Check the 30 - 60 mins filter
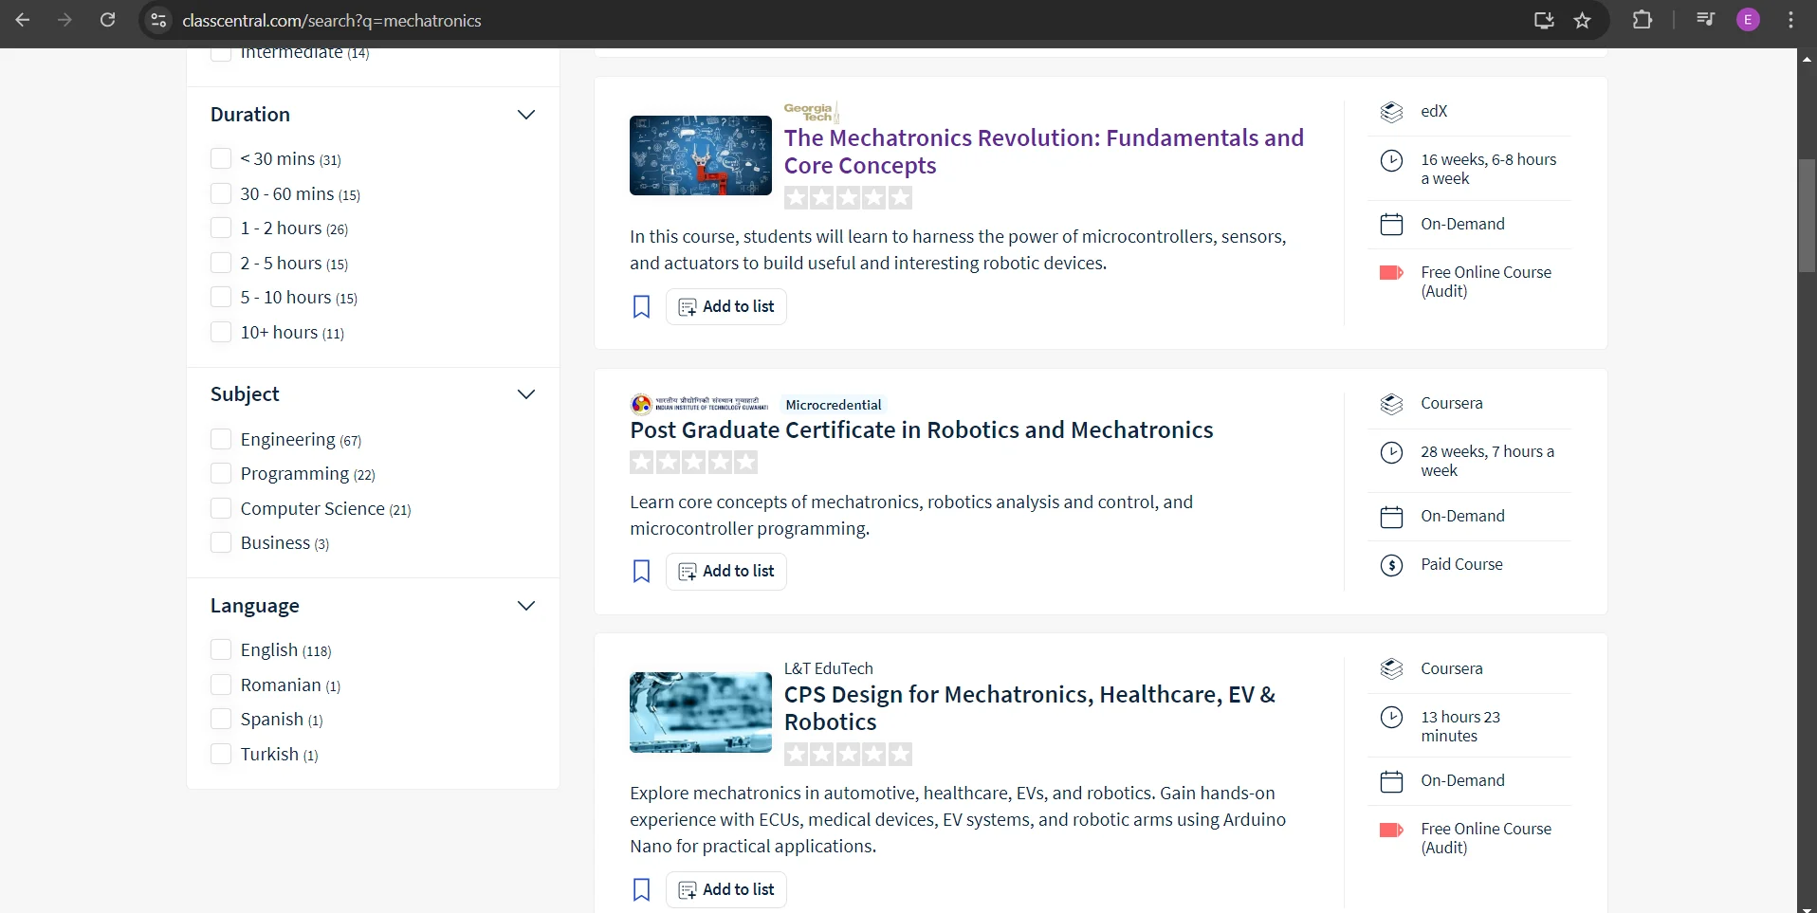This screenshot has width=1817, height=913. coord(221,193)
